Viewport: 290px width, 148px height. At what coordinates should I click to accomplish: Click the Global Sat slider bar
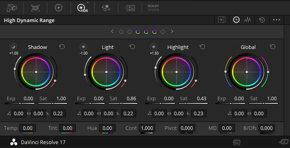[x=263, y=103]
